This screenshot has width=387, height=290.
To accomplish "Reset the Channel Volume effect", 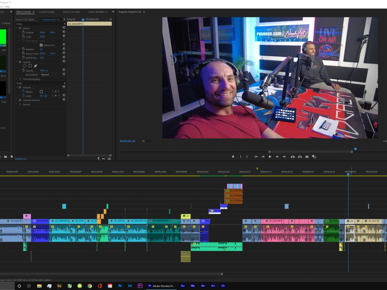I will point(64,100).
